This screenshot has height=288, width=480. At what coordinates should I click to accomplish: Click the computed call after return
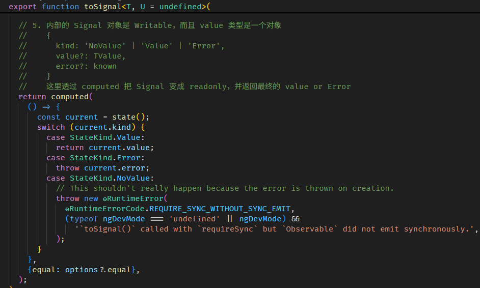click(x=70, y=97)
